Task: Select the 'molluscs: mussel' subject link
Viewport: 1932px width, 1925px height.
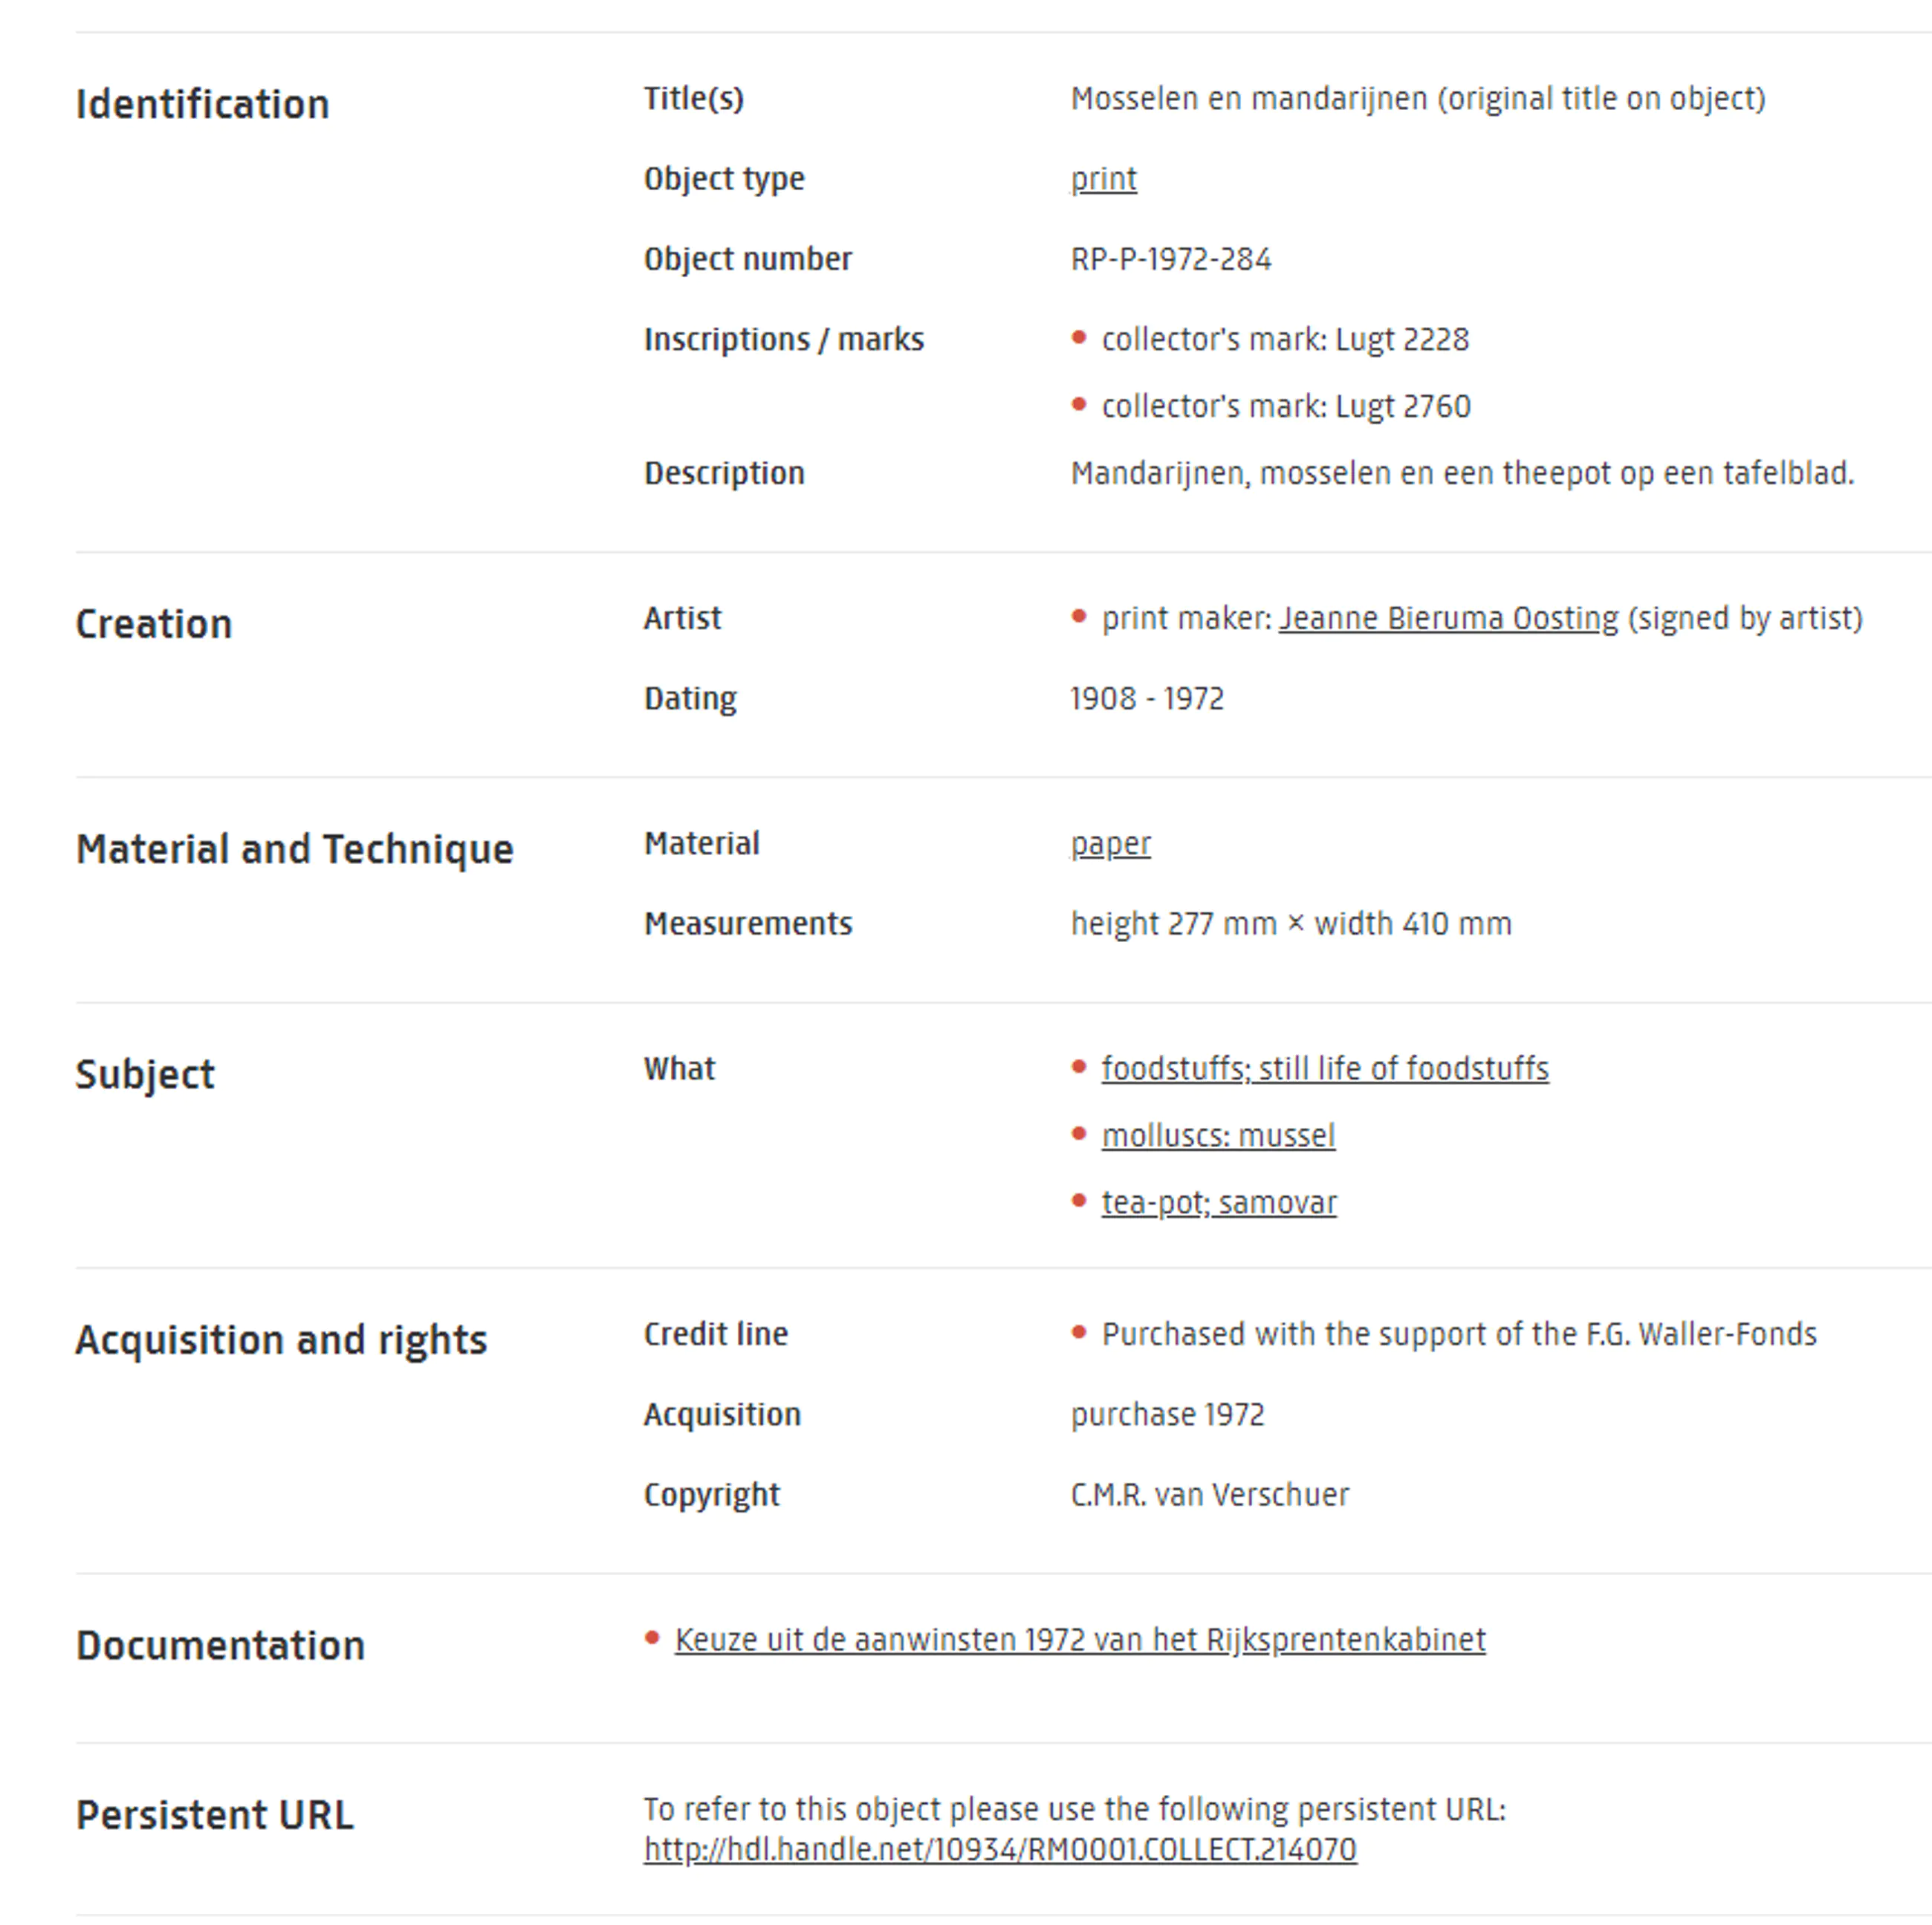Action: 1217,1135
